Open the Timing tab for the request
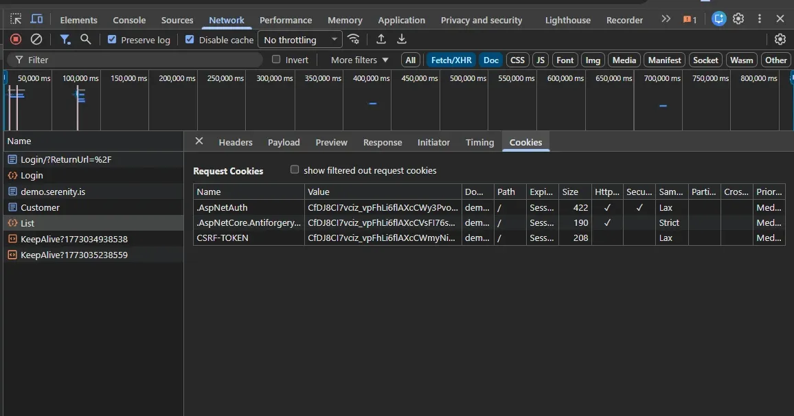Viewport: 794px width, 416px height. (x=479, y=142)
